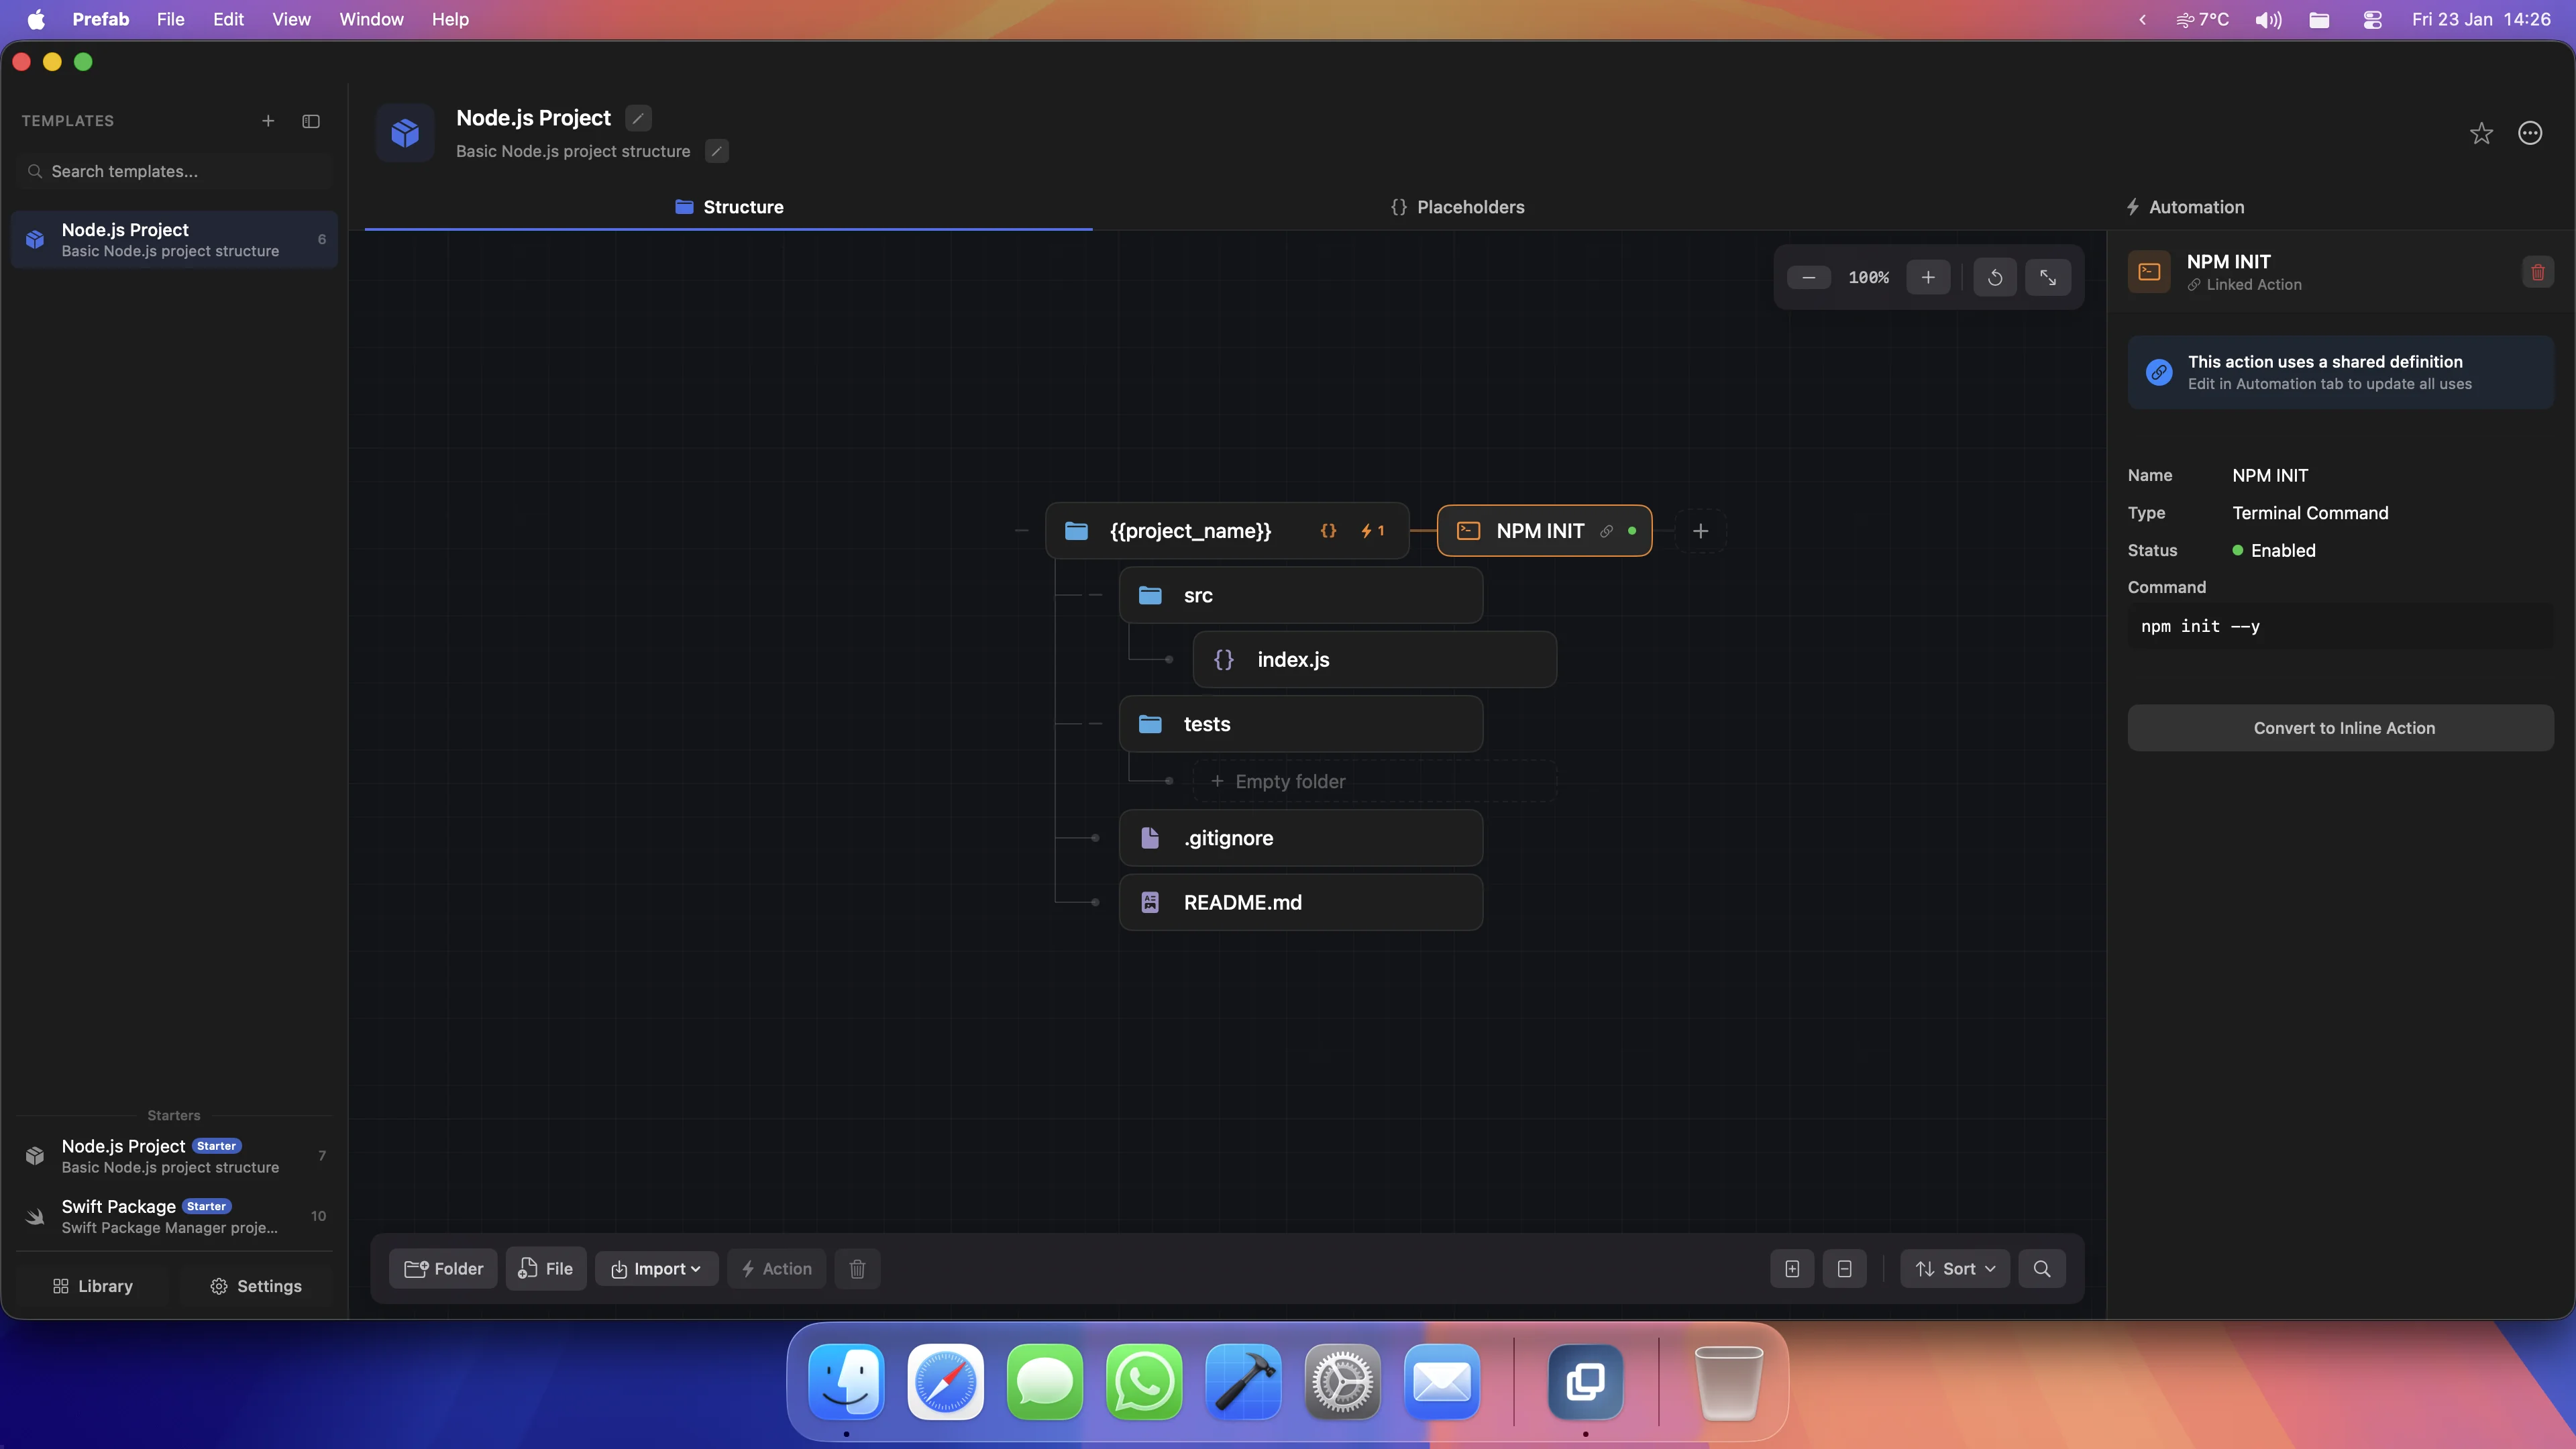Favorite the template using the star icon
The height and width of the screenshot is (1449, 2576).
2481,133
